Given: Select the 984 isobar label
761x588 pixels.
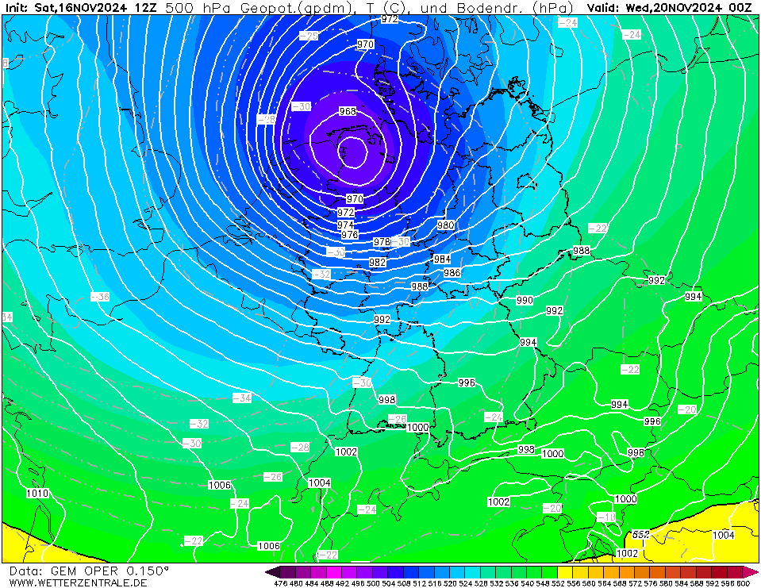Looking at the screenshot, I should 442,259.
